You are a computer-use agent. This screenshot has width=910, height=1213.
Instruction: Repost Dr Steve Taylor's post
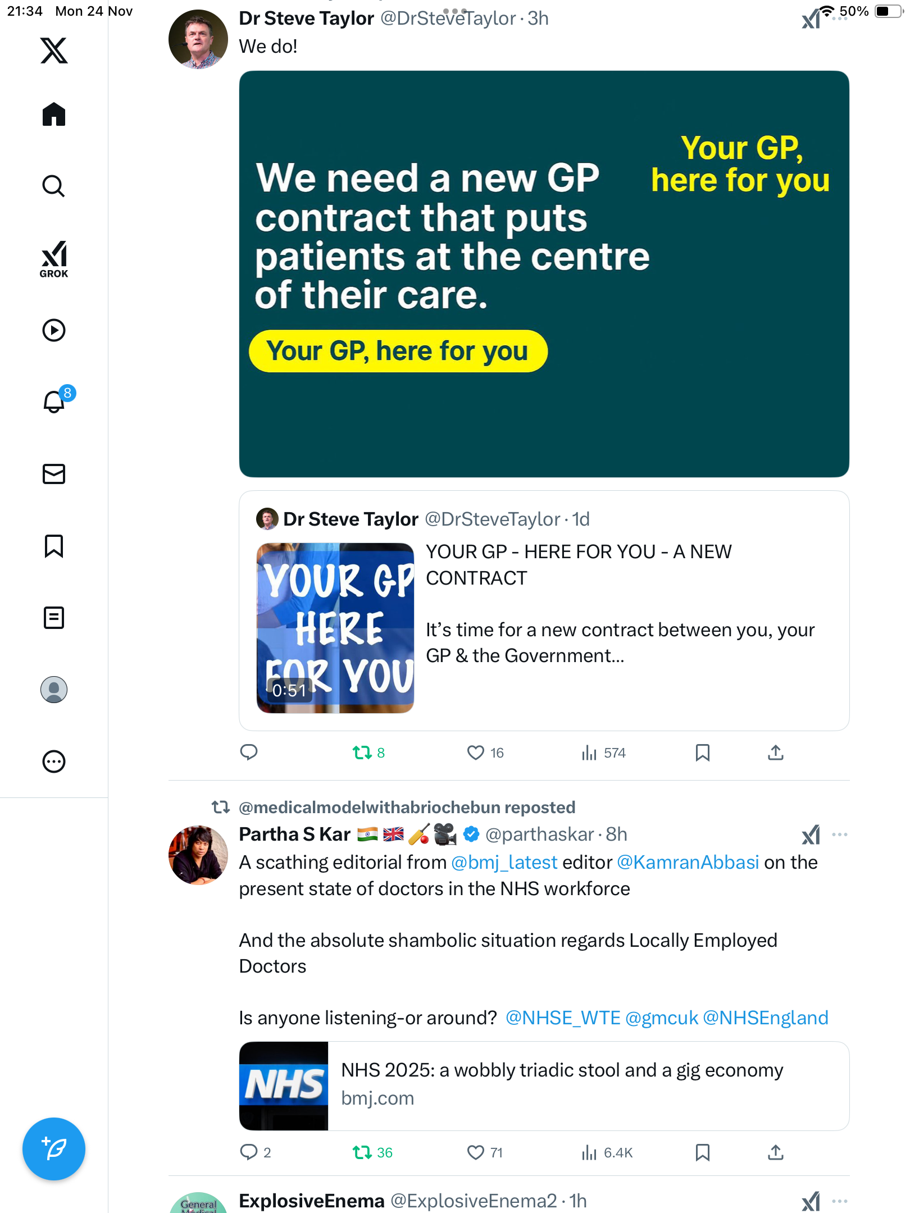click(x=362, y=753)
